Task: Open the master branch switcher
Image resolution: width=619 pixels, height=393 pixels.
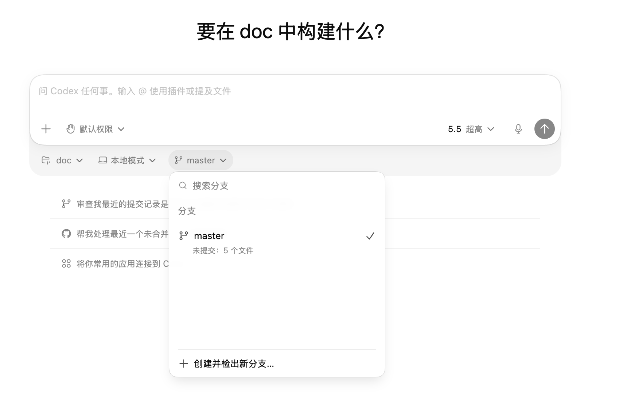Action: [x=201, y=160]
